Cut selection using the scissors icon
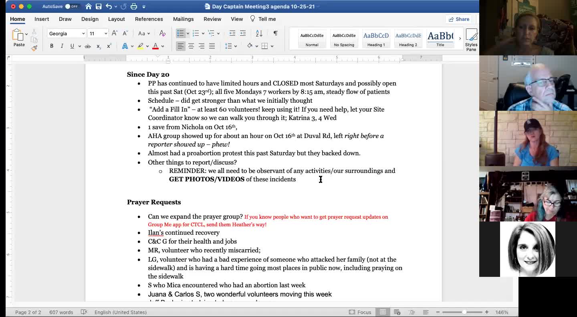The image size is (577, 317). 34,32
